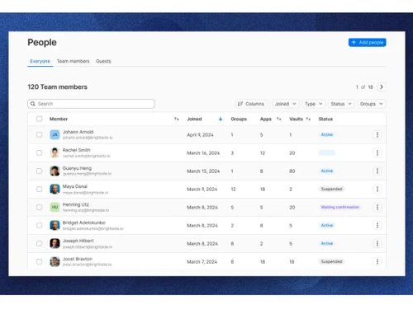Click the Bridget Adetokunbo name
This screenshot has width=413, height=309.
pyautogui.click(x=83, y=222)
